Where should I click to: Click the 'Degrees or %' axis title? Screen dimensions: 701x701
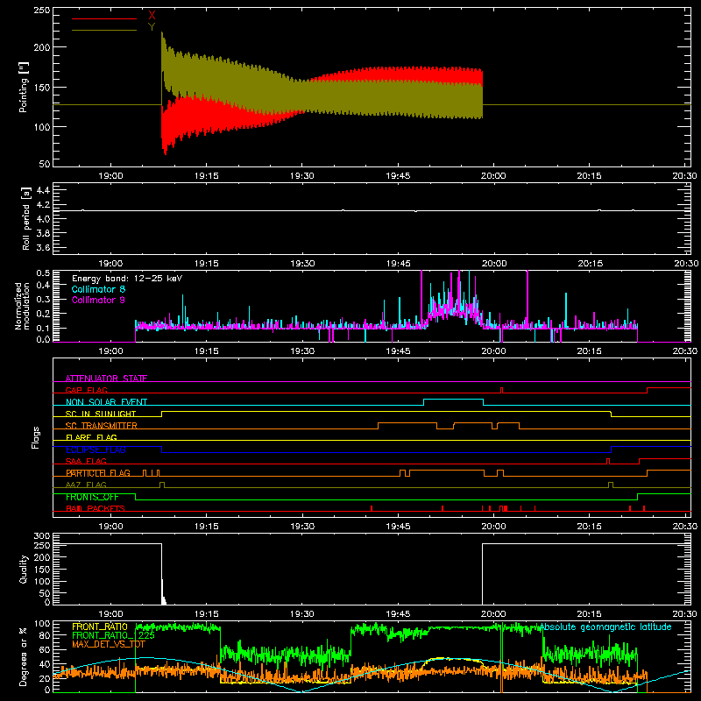23,656
